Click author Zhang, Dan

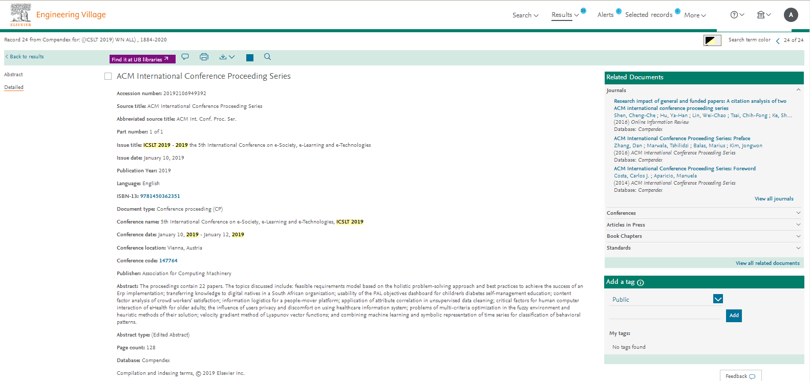point(628,146)
